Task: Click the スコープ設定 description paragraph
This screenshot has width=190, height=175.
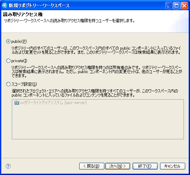Action: 95,93
